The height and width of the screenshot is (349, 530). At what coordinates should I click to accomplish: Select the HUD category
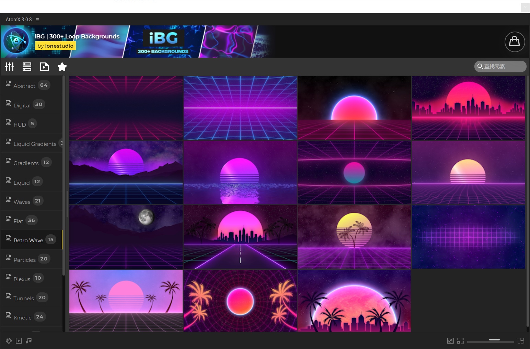(31, 124)
